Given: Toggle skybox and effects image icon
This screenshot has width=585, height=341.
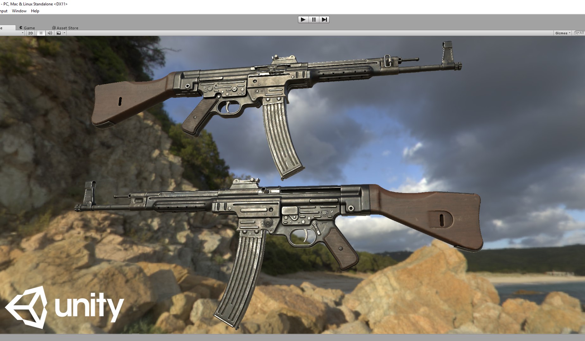Looking at the screenshot, I should [x=59, y=33].
